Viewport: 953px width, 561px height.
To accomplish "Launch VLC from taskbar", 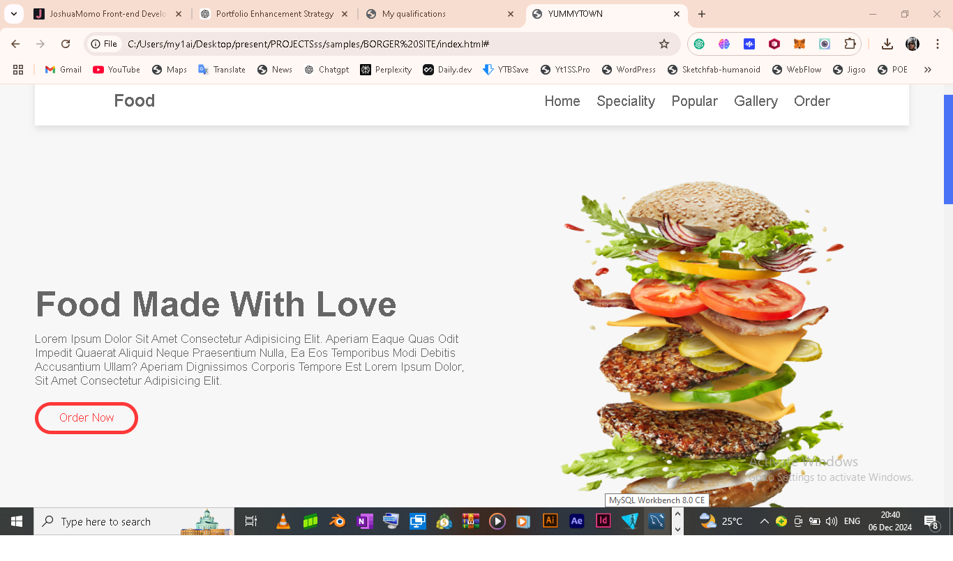I will 283,521.
